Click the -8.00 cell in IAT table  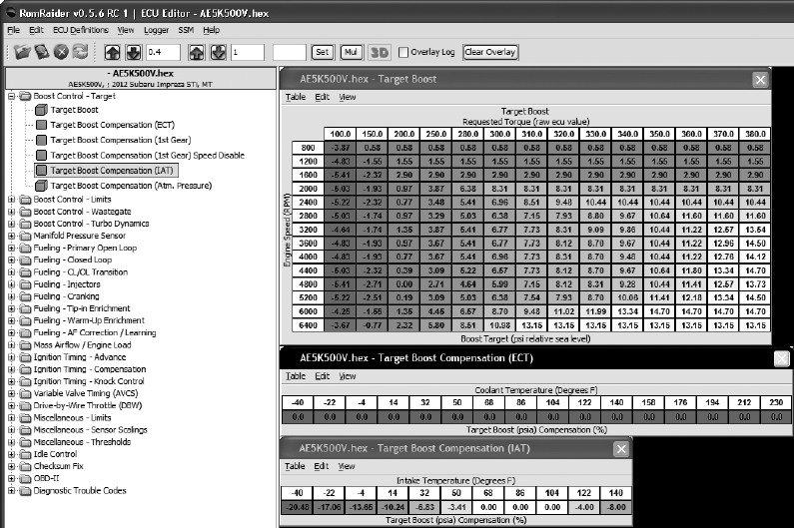coord(616,507)
